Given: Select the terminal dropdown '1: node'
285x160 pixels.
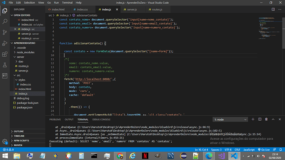Looking at the screenshot, I should tap(230, 119).
